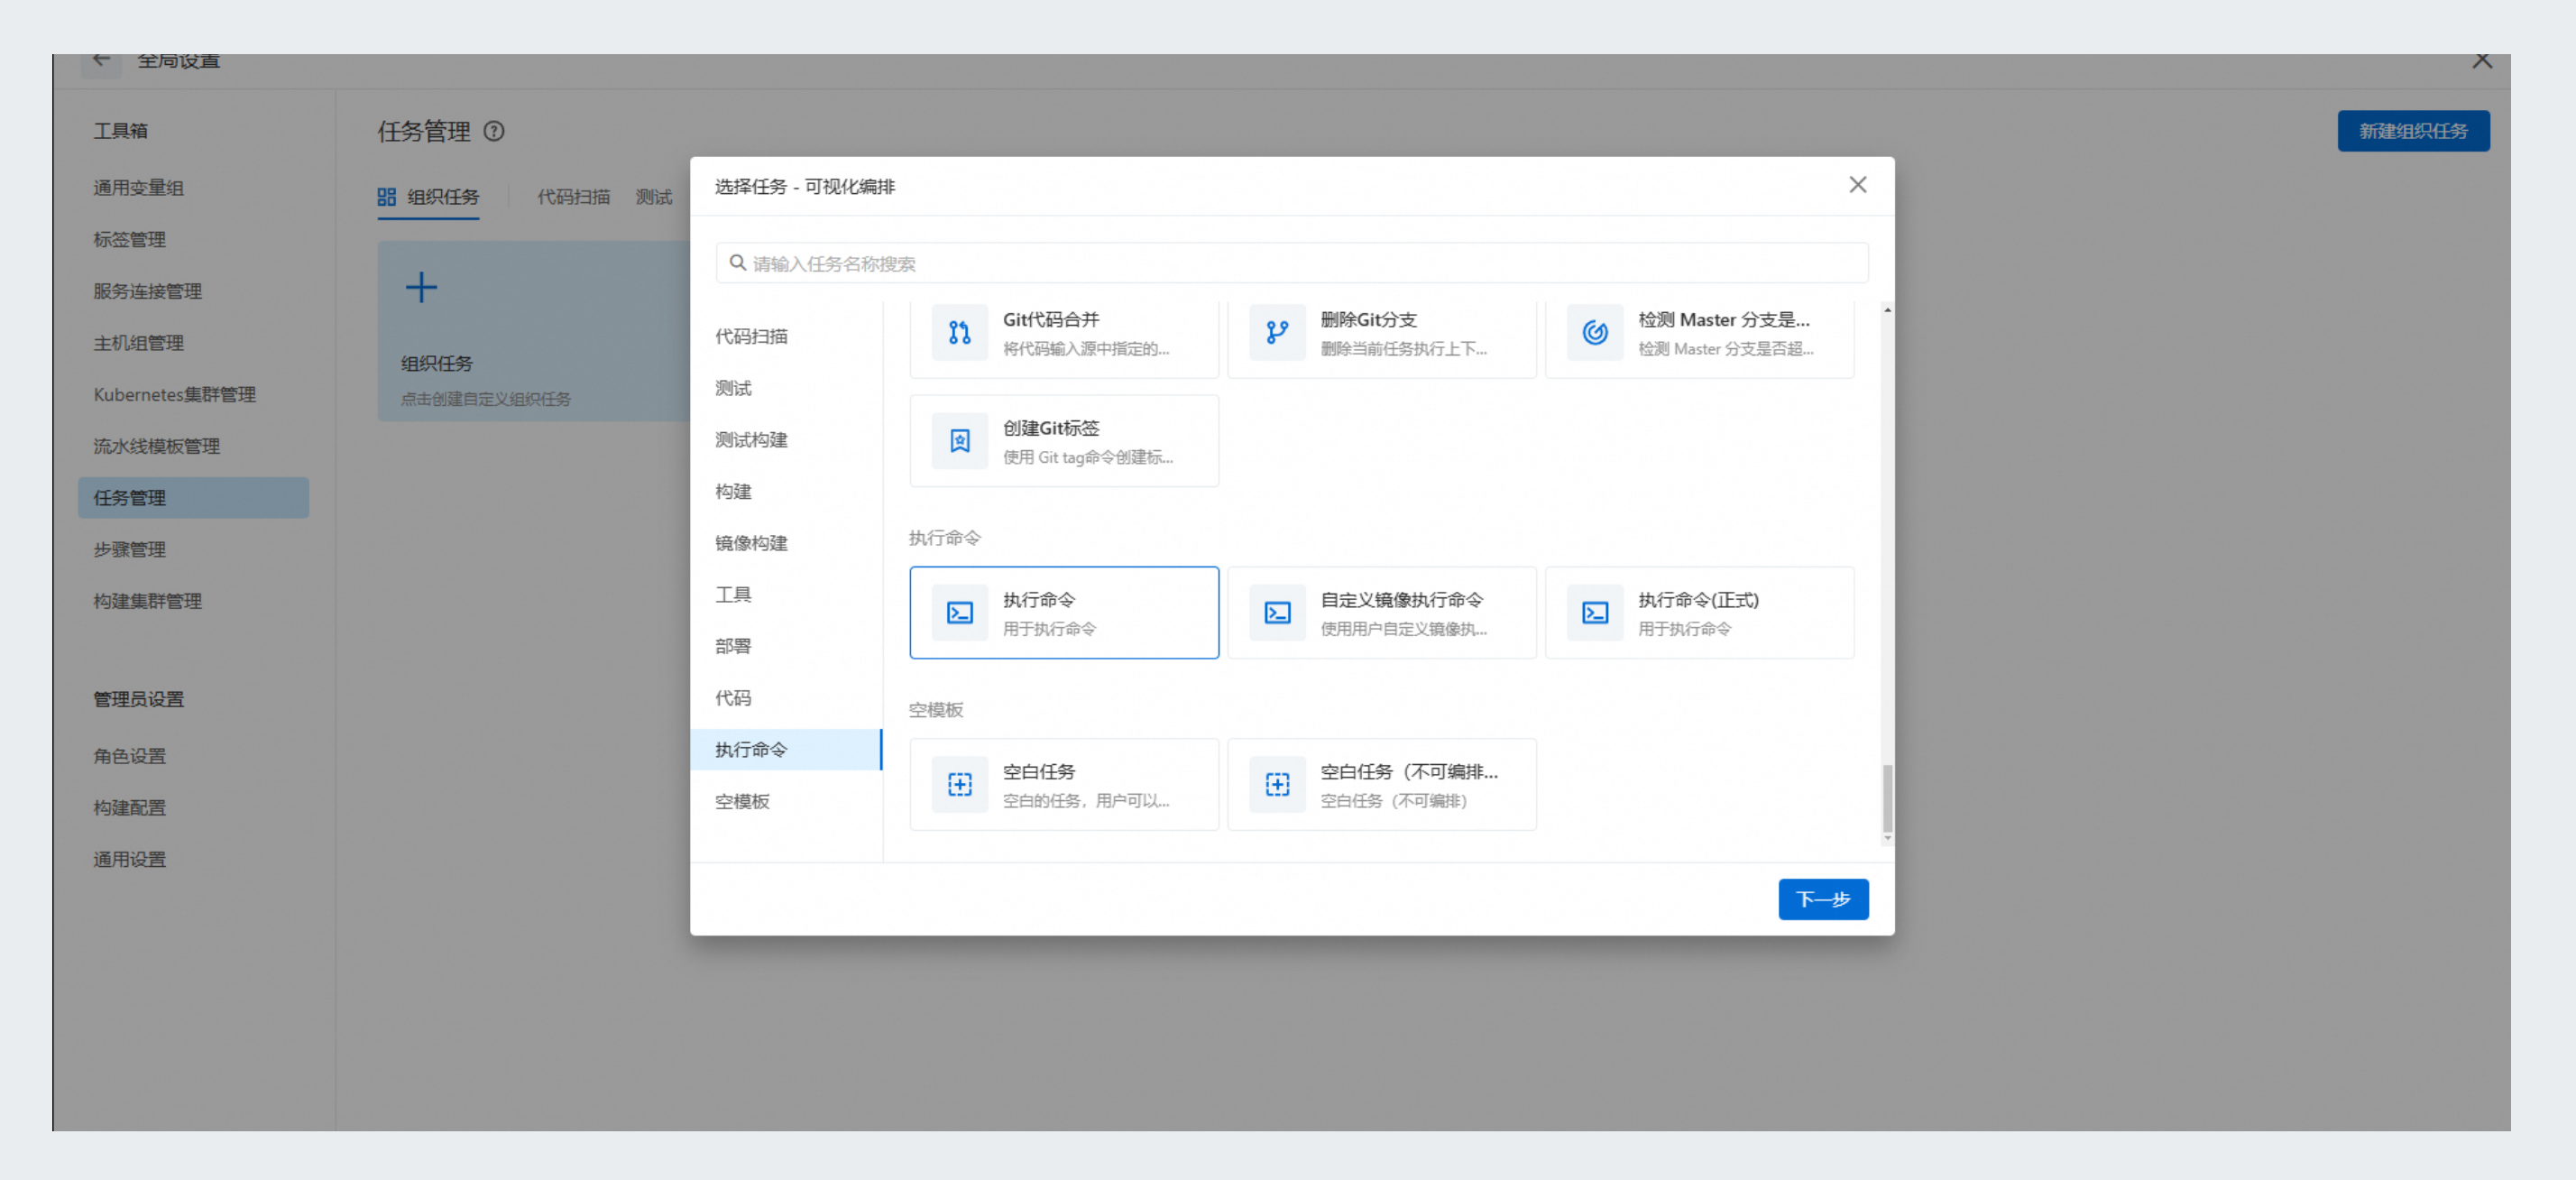
Task: Click the 新建组织任务 button
Action: click(x=2413, y=131)
